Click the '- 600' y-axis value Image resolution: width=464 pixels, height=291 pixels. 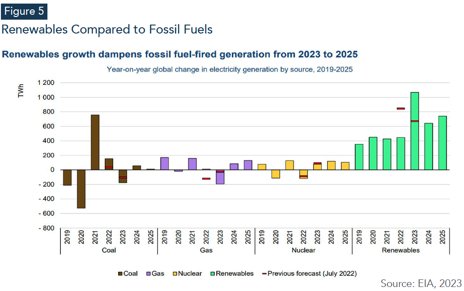[x=47, y=213]
